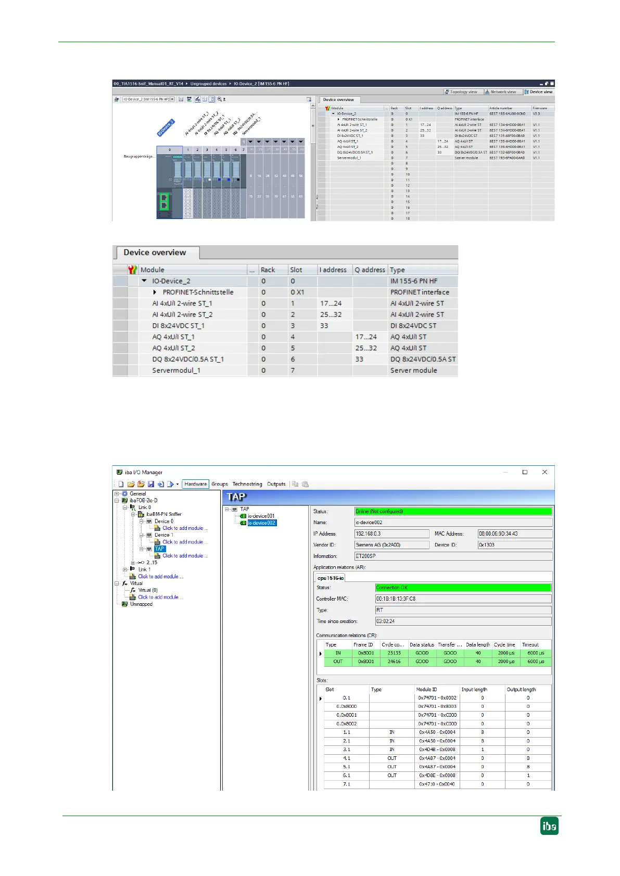The image size is (620, 876).
Task: Collapse the ibaBM-PN Sniffer tree node
Action: click(x=133, y=514)
